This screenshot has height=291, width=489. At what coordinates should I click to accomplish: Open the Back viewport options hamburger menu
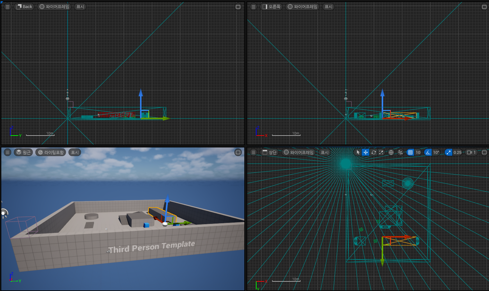pyautogui.click(x=7, y=7)
